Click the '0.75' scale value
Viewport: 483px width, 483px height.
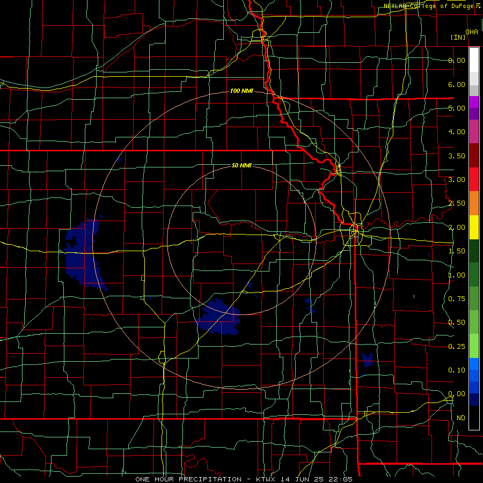(457, 299)
